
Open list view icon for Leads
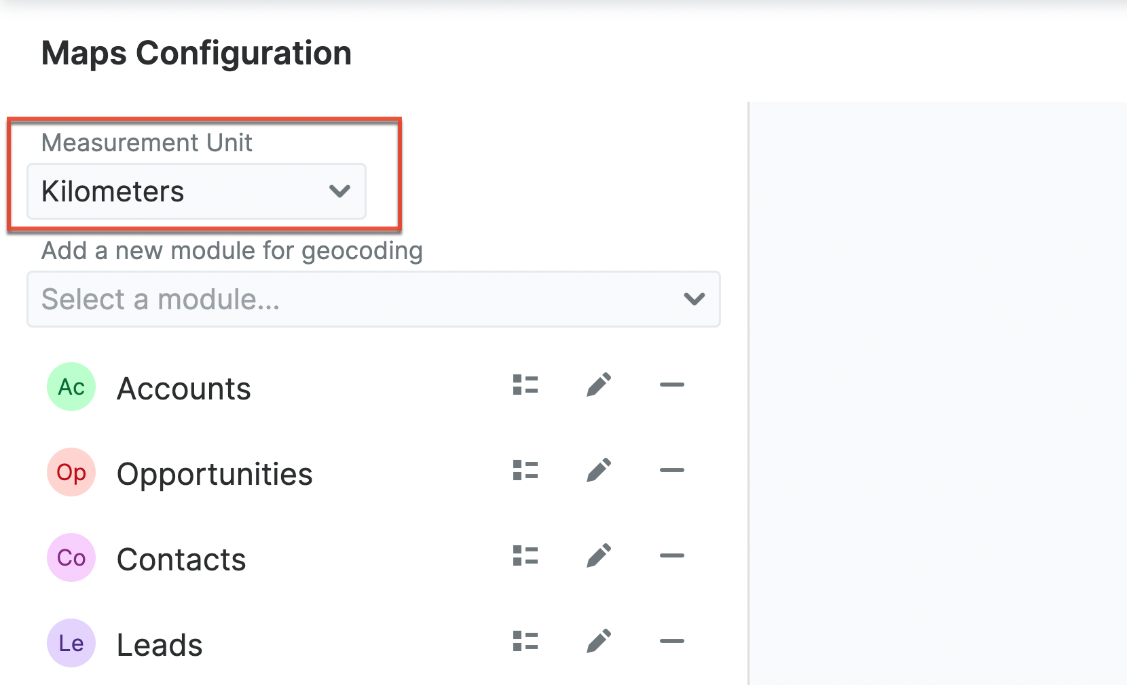(x=525, y=642)
